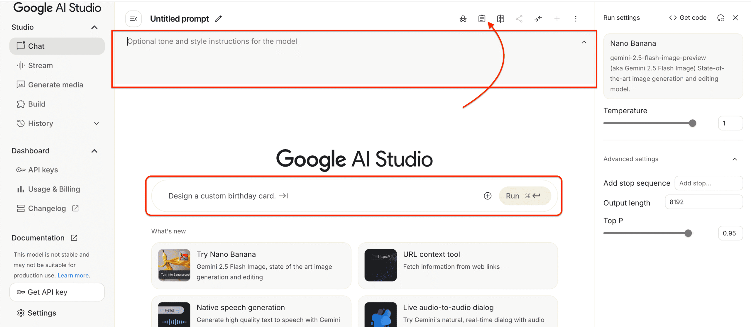Image resolution: width=751 pixels, height=327 pixels.
Task: Open Build in the sidebar
Action: (x=57, y=104)
